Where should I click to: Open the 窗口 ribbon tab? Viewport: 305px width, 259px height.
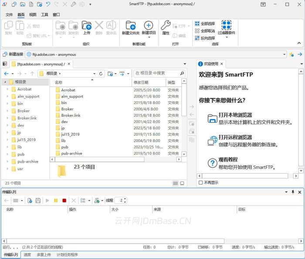pos(56,14)
